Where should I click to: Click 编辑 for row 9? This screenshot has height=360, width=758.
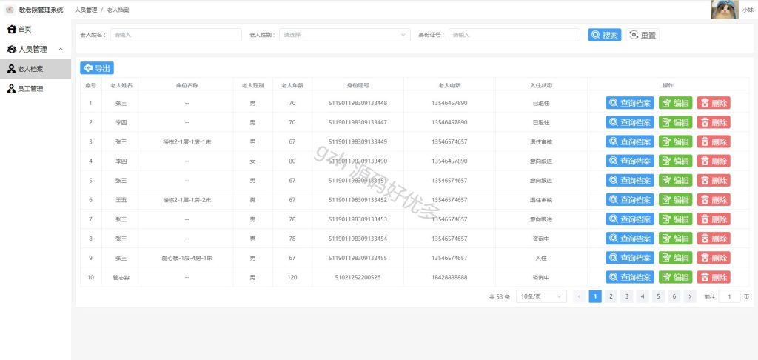click(675, 258)
